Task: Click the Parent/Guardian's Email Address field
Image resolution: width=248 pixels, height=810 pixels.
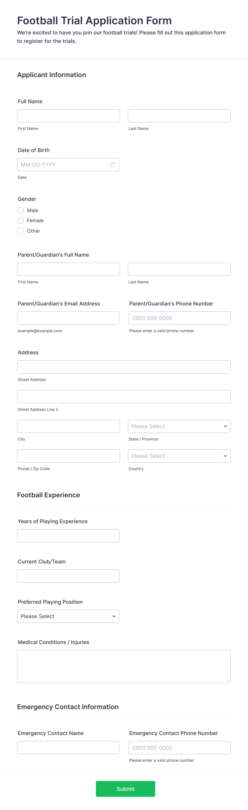Action: tap(68, 318)
